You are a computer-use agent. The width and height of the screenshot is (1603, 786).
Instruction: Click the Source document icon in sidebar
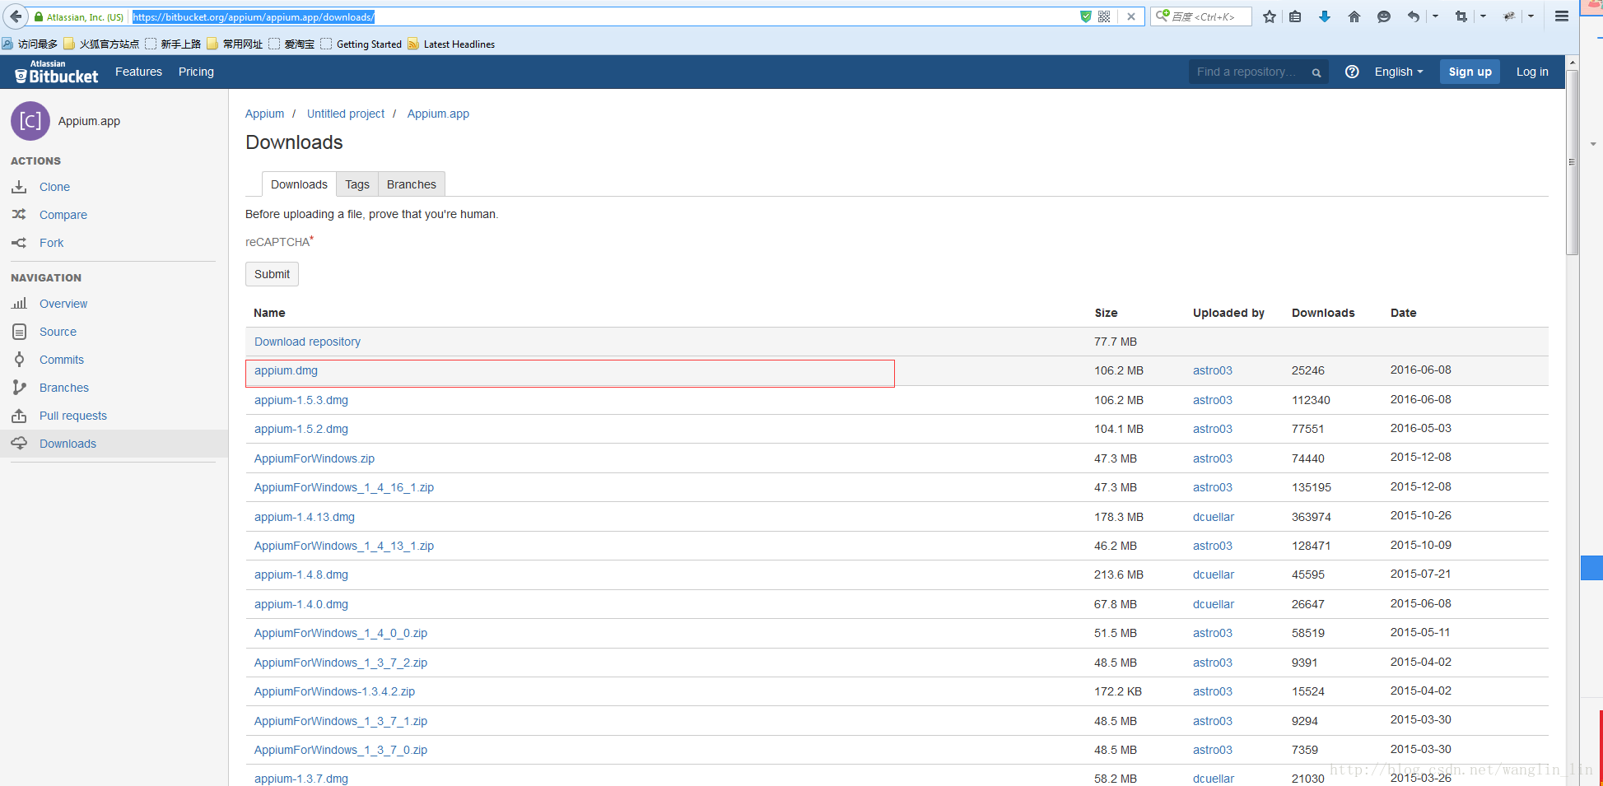point(19,332)
